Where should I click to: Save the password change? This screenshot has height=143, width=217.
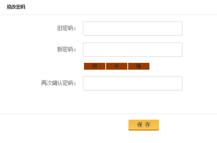[144, 125]
